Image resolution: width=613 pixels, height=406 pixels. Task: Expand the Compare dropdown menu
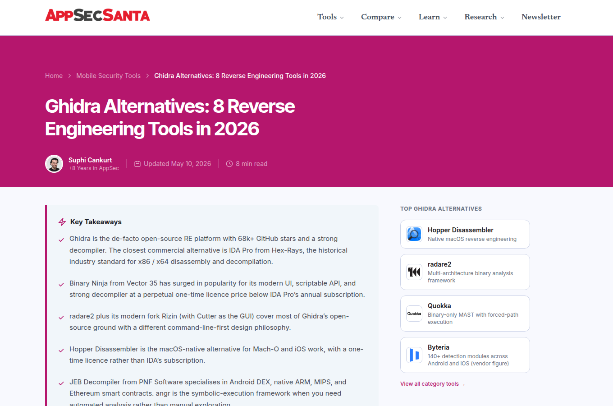click(381, 17)
